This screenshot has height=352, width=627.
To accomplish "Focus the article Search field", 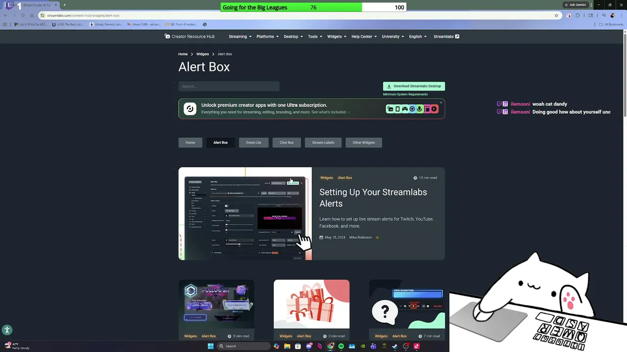I will click(229, 86).
